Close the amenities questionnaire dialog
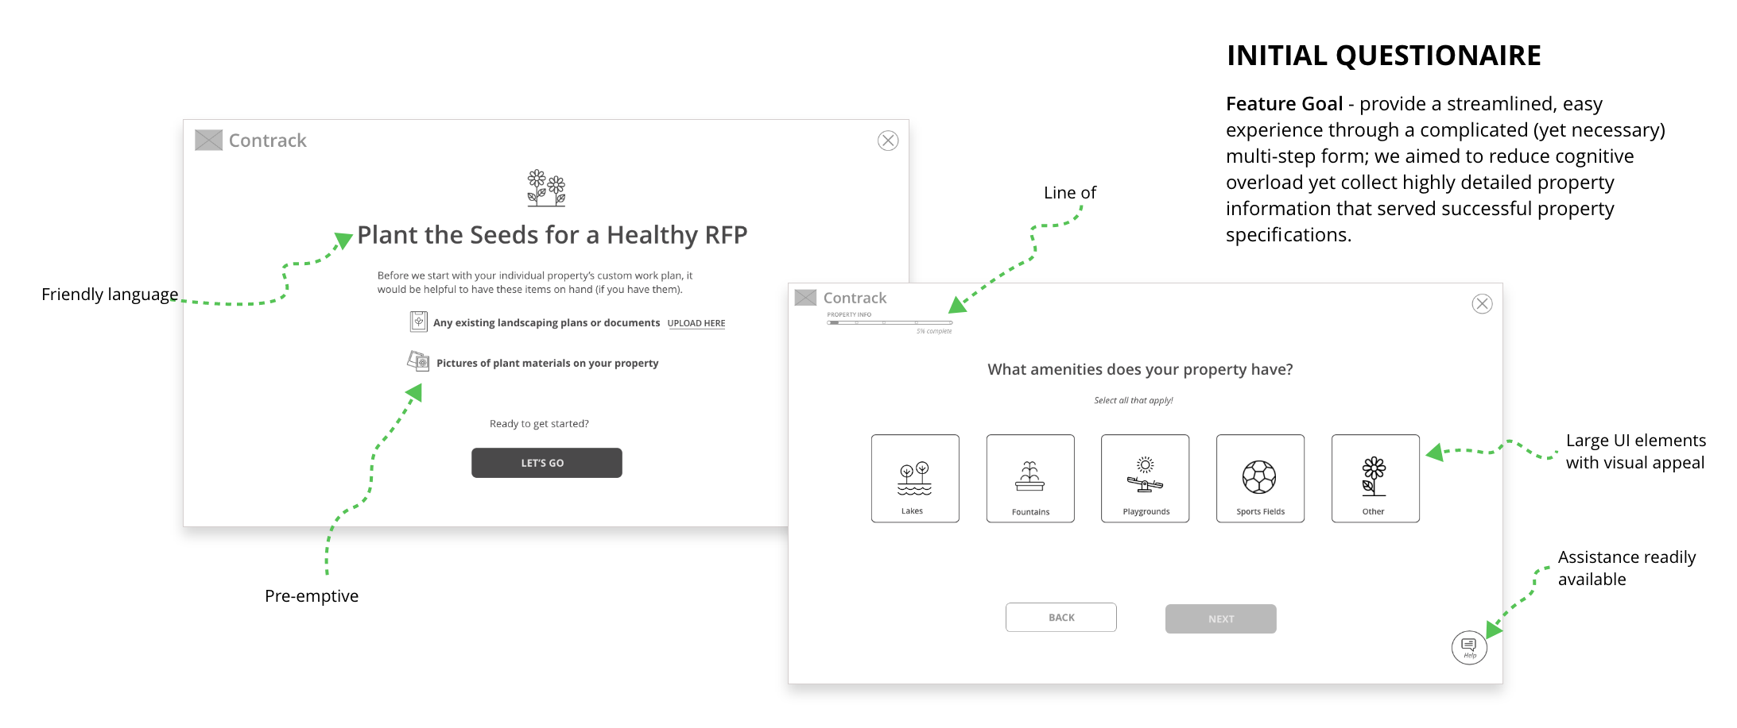The height and width of the screenshot is (728, 1737). tap(1482, 304)
